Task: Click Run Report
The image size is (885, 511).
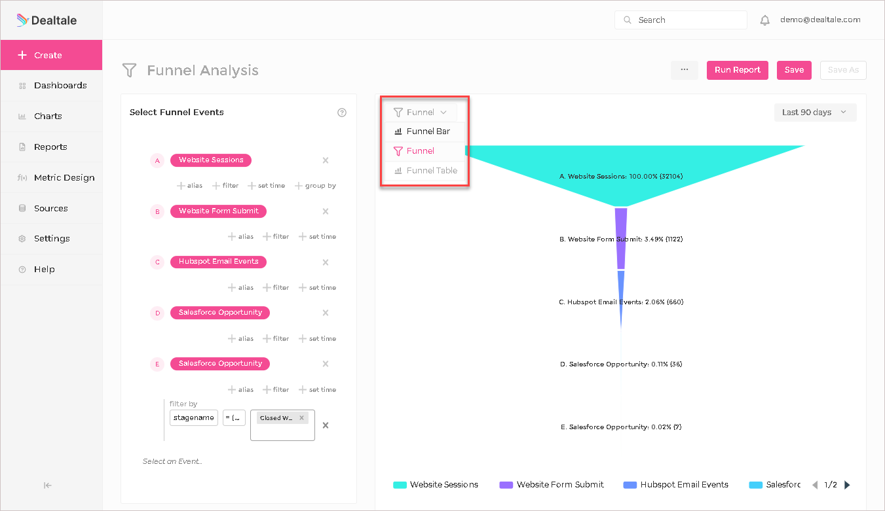Action: coord(738,70)
